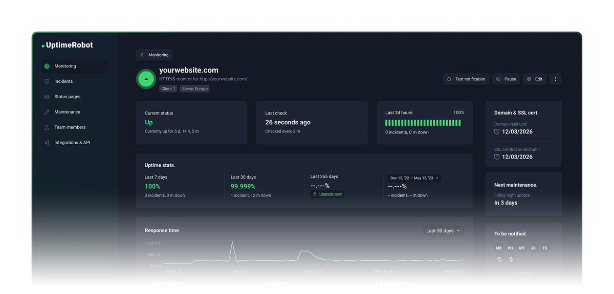Click the PH. notification contact avatar

pos(511,248)
